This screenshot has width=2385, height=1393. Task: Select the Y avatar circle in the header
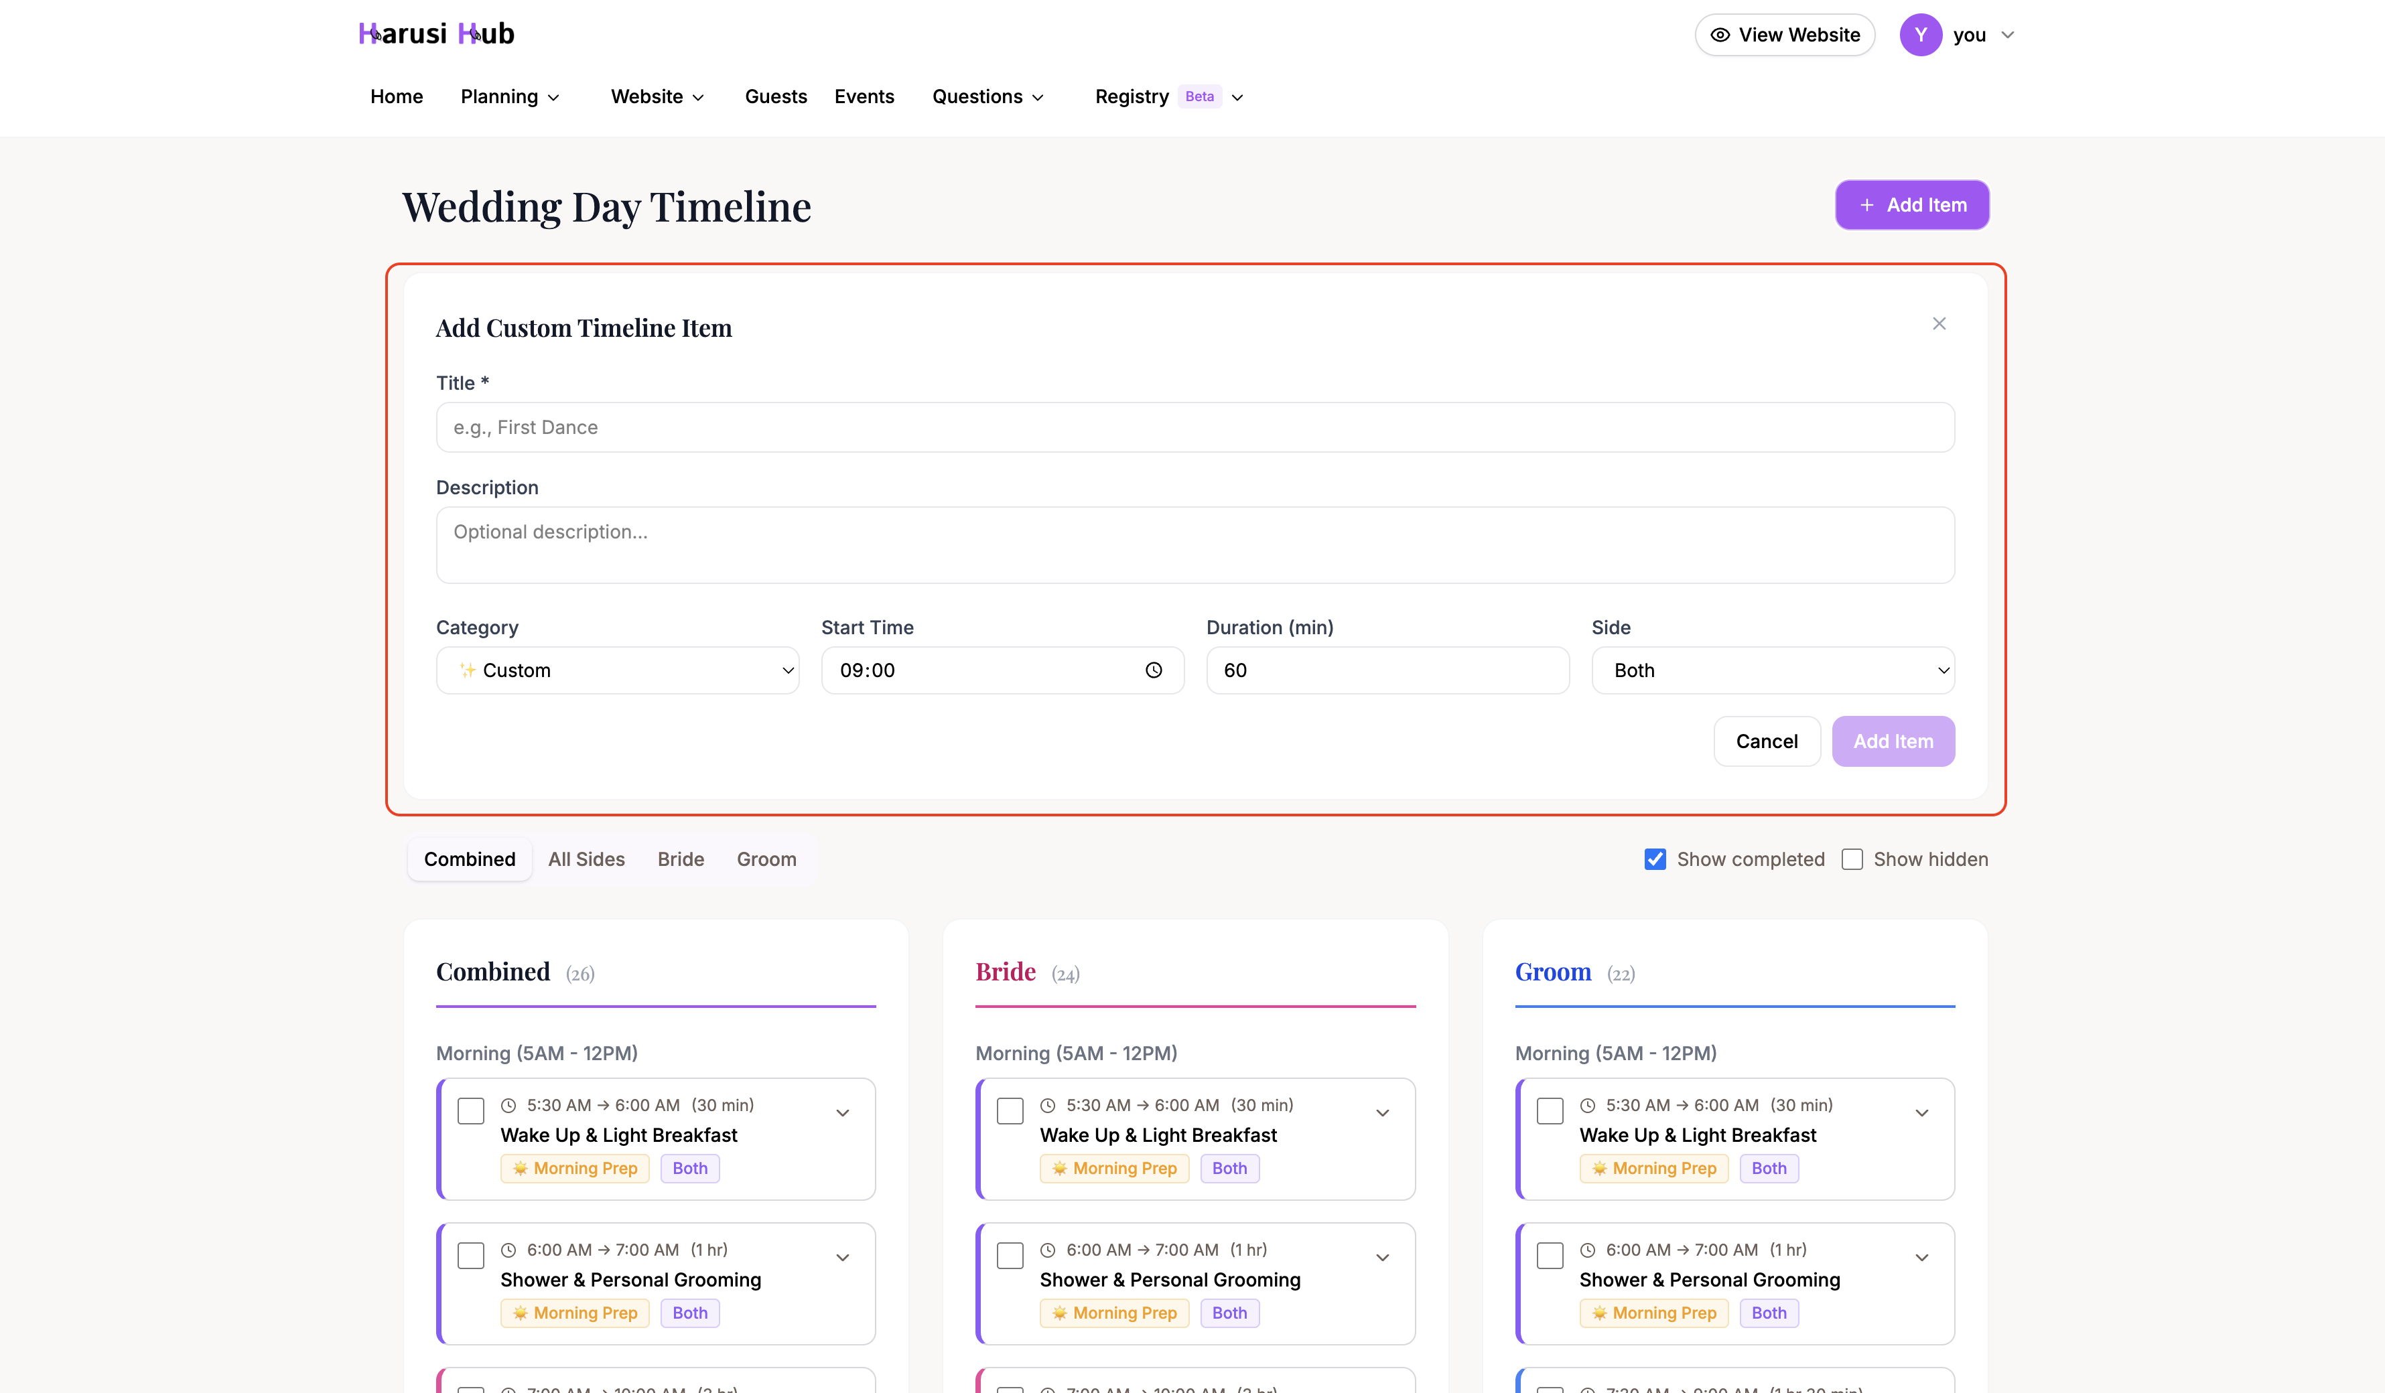[x=1921, y=34]
